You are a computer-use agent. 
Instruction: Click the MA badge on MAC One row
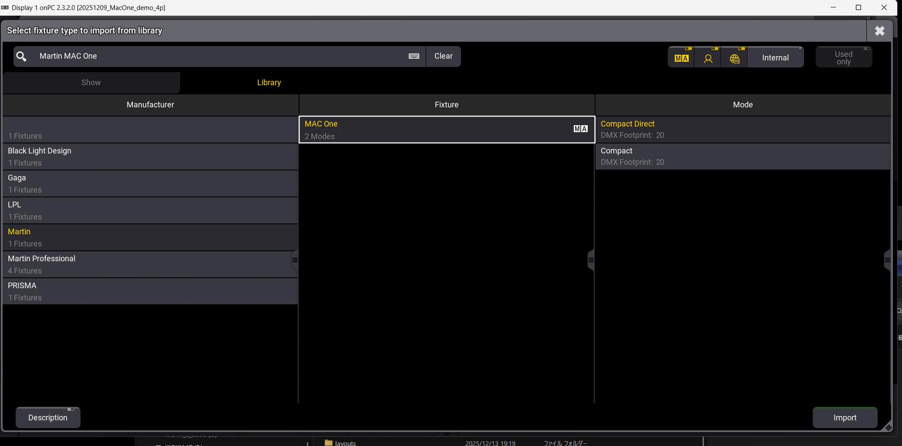coord(580,129)
